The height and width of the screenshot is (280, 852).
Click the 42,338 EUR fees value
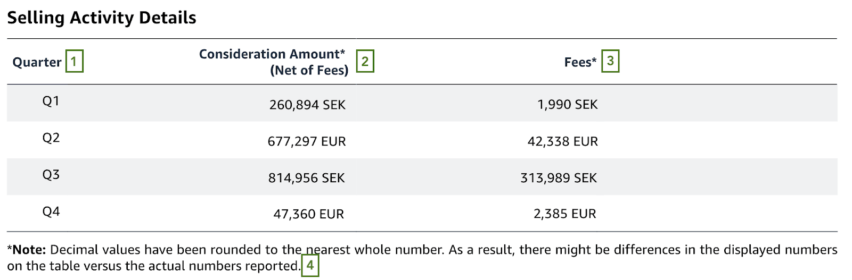(x=563, y=141)
